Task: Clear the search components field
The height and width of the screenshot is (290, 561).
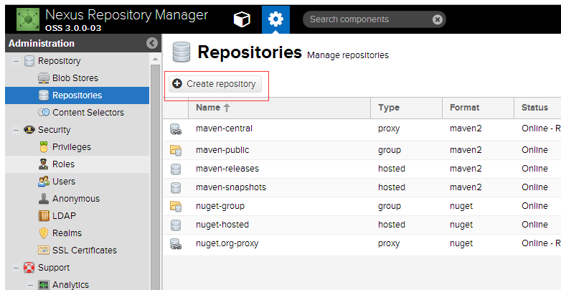Action: coord(437,19)
